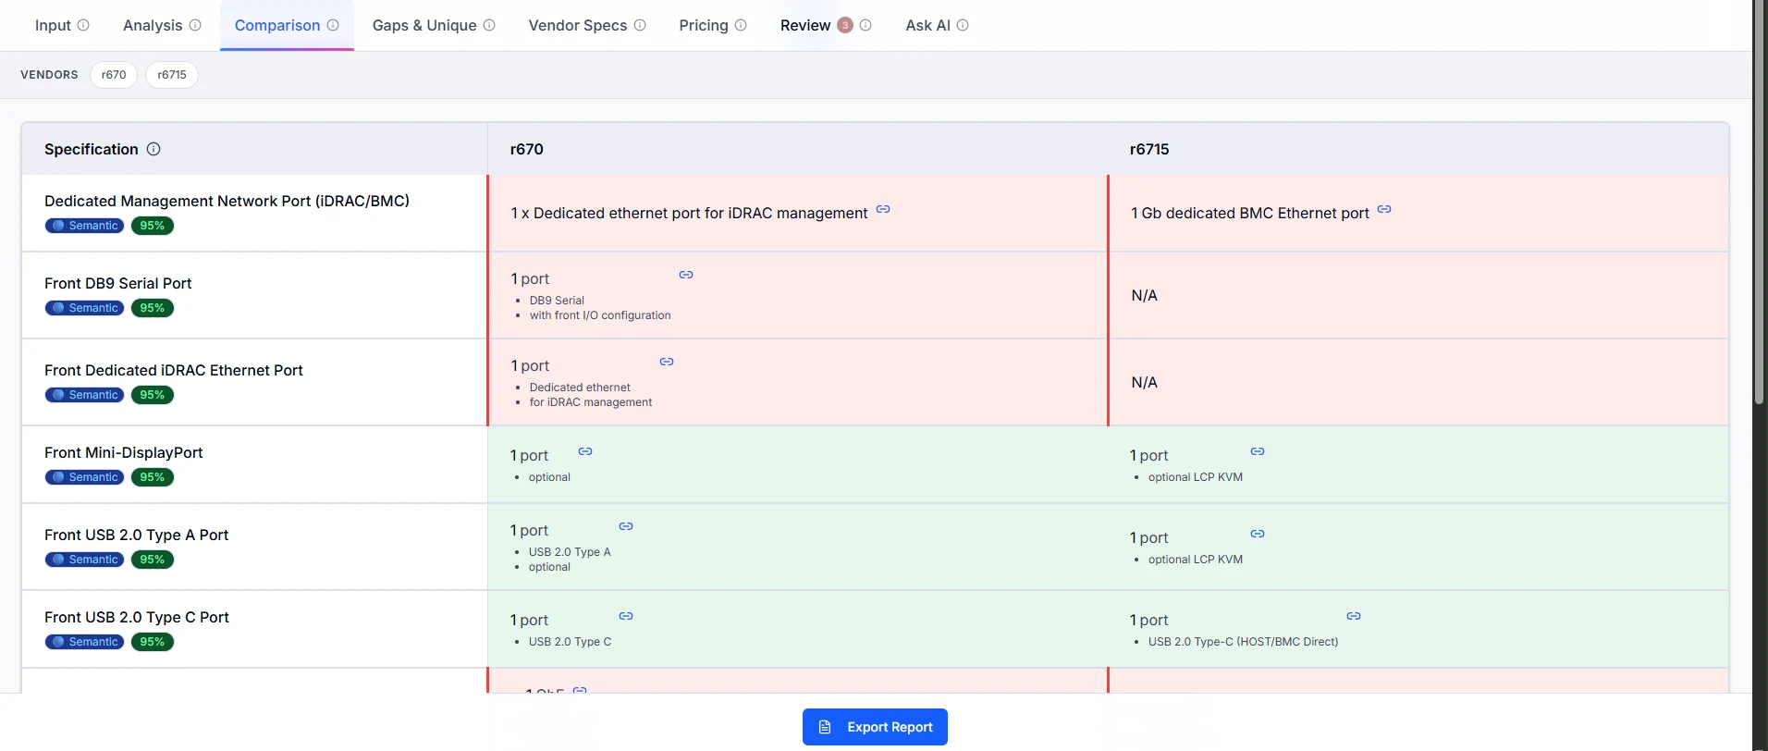
Task: Click Semantic badge under Front USB 2.0 Type C Port
Action: point(85,642)
